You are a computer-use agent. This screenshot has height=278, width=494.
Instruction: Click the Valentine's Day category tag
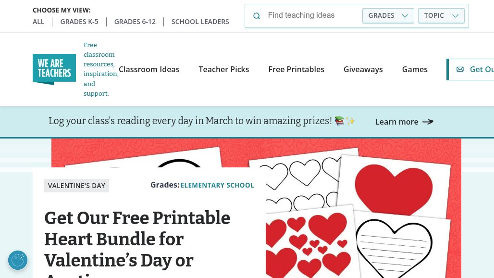click(76, 186)
